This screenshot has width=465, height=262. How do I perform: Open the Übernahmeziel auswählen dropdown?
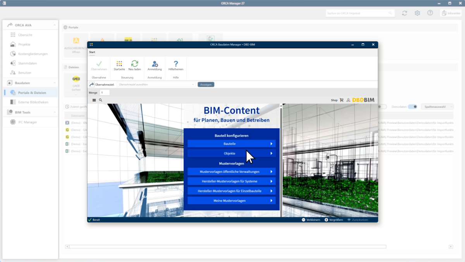pyautogui.click(x=157, y=84)
